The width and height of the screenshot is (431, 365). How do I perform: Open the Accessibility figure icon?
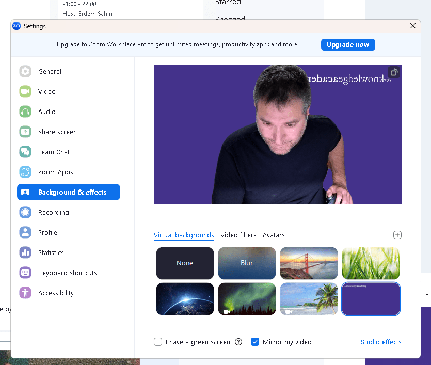tap(25, 293)
